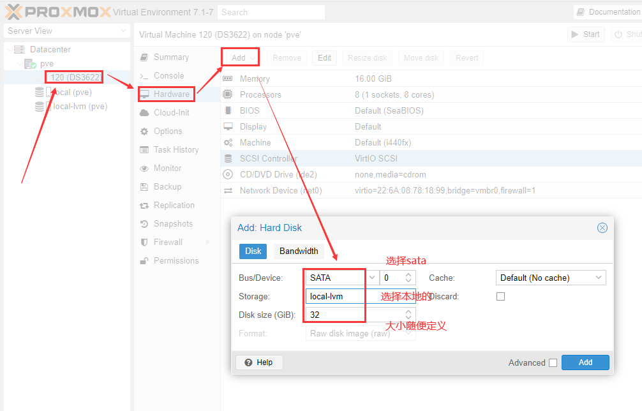This screenshot has height=411, width=642.
Task: Collapse the pve tree node
Action: [20, 64]
